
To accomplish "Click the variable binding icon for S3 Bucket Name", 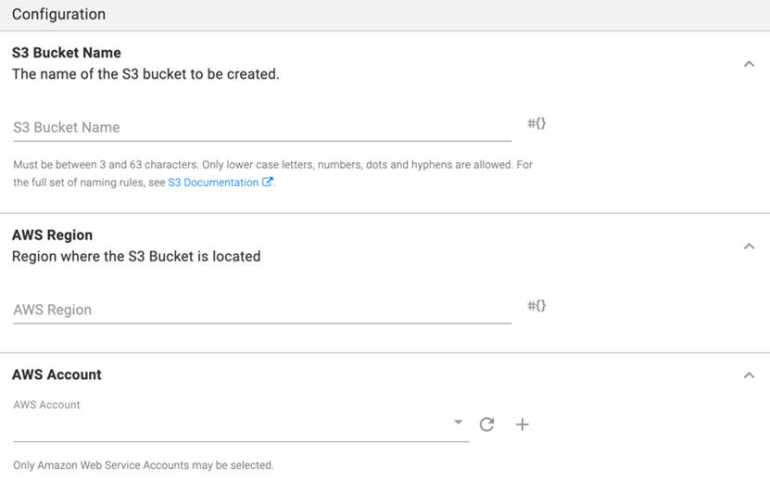I will tap(536, 123).
